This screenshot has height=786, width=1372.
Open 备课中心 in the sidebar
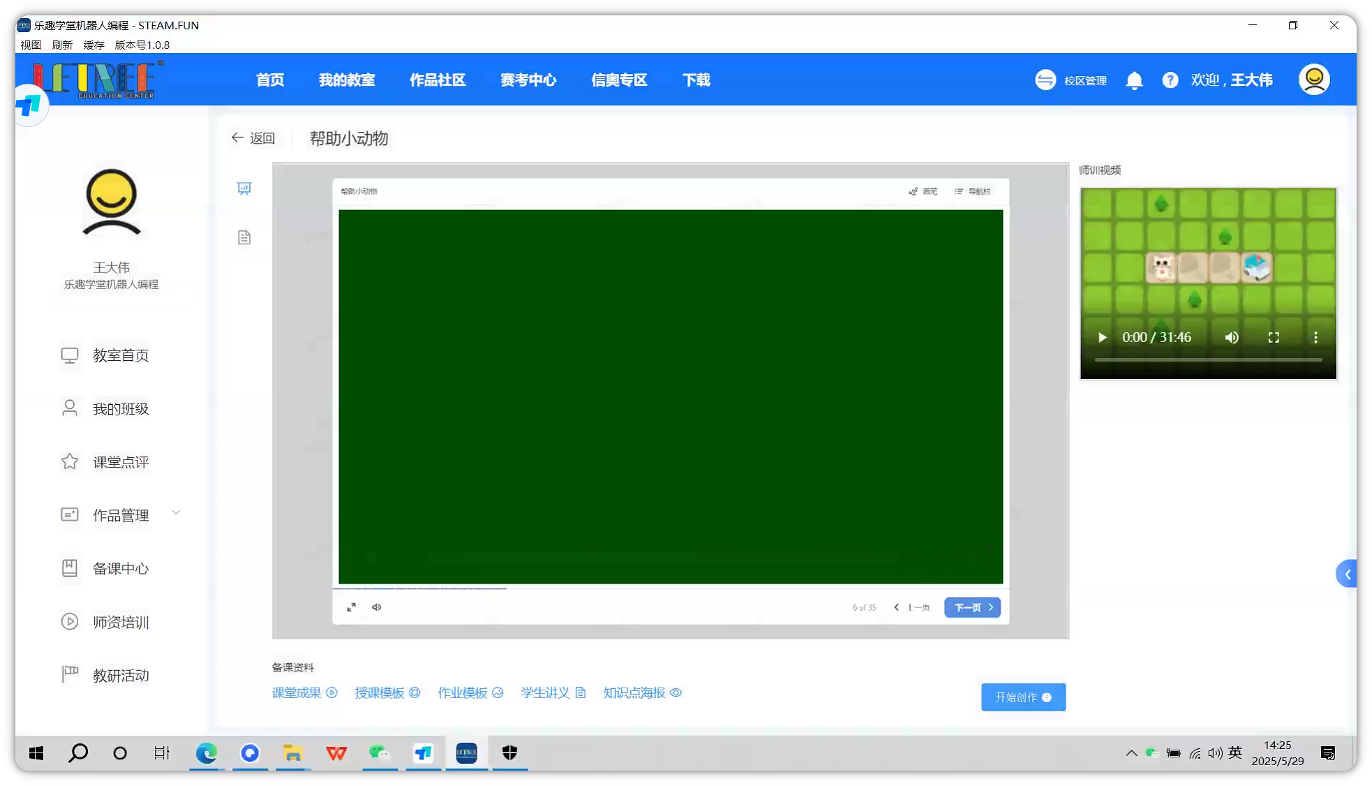(x=120, y=569)
